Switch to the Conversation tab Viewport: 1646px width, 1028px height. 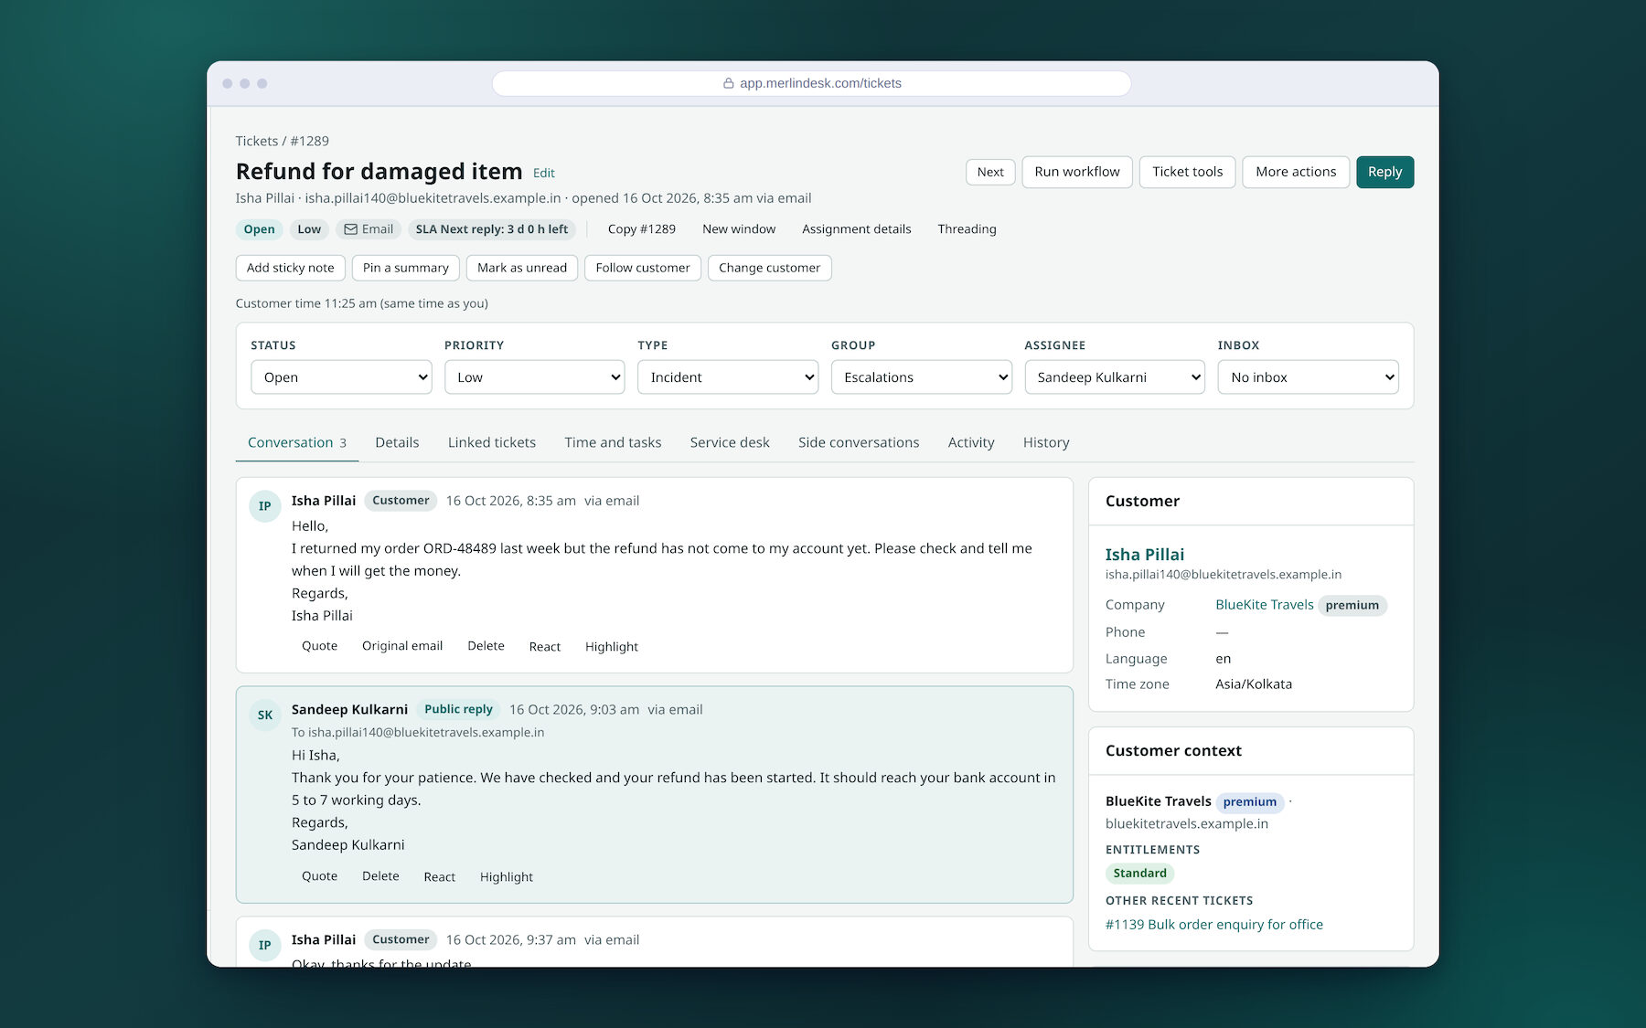point(297,442)
